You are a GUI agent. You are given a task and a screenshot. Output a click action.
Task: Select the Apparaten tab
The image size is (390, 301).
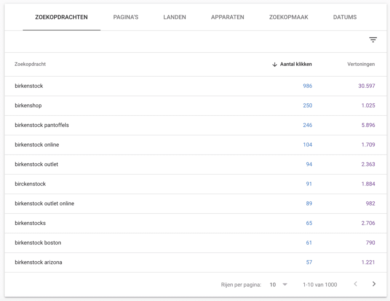(228, 17)
